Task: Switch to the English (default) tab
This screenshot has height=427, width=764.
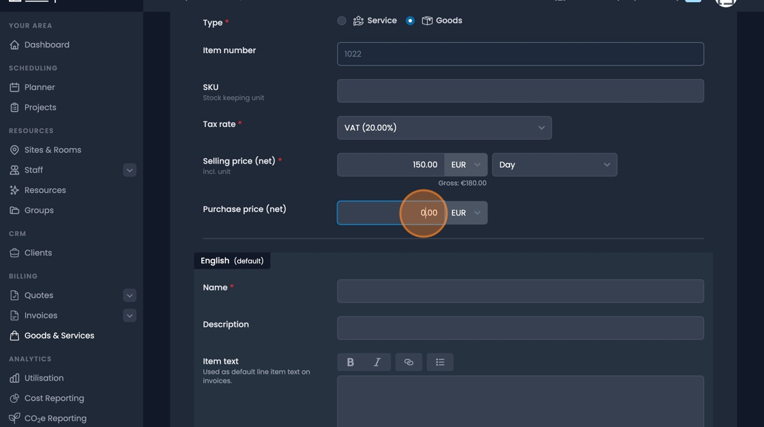Action: coord(233,260)
